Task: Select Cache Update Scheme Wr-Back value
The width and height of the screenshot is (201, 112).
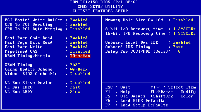Action: 79,69
